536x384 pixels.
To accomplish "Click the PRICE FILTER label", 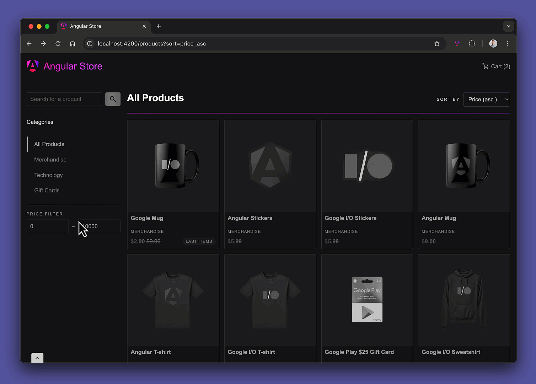I will [45, 214].
